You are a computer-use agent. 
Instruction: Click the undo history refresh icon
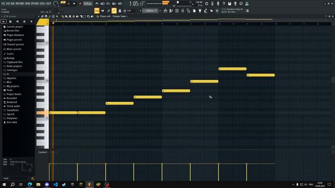coord(206,4)
